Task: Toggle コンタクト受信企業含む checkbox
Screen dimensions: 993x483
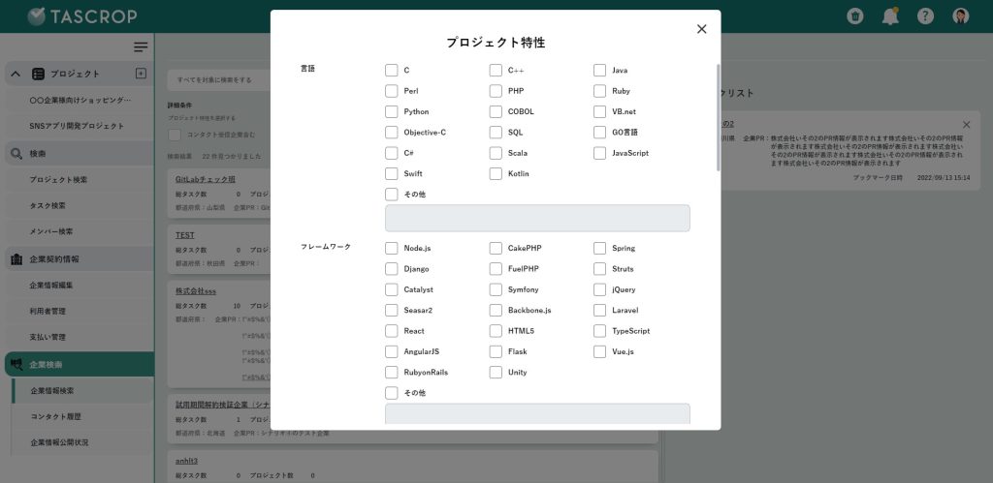Action: pyautogui.click(x=175, y=135)
